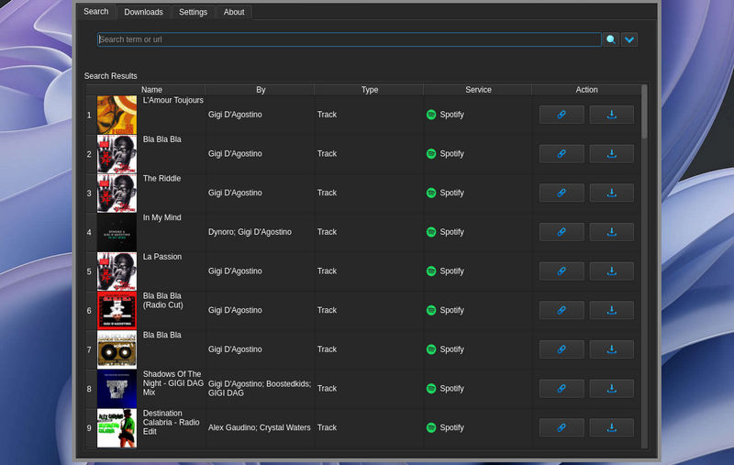Image resolution: width=734 pixels, height=465 pixels.
Task: Click 'Gigi D'Agostino; Boostedkids; GIGI DAG' cell
Action: point(260,388)
